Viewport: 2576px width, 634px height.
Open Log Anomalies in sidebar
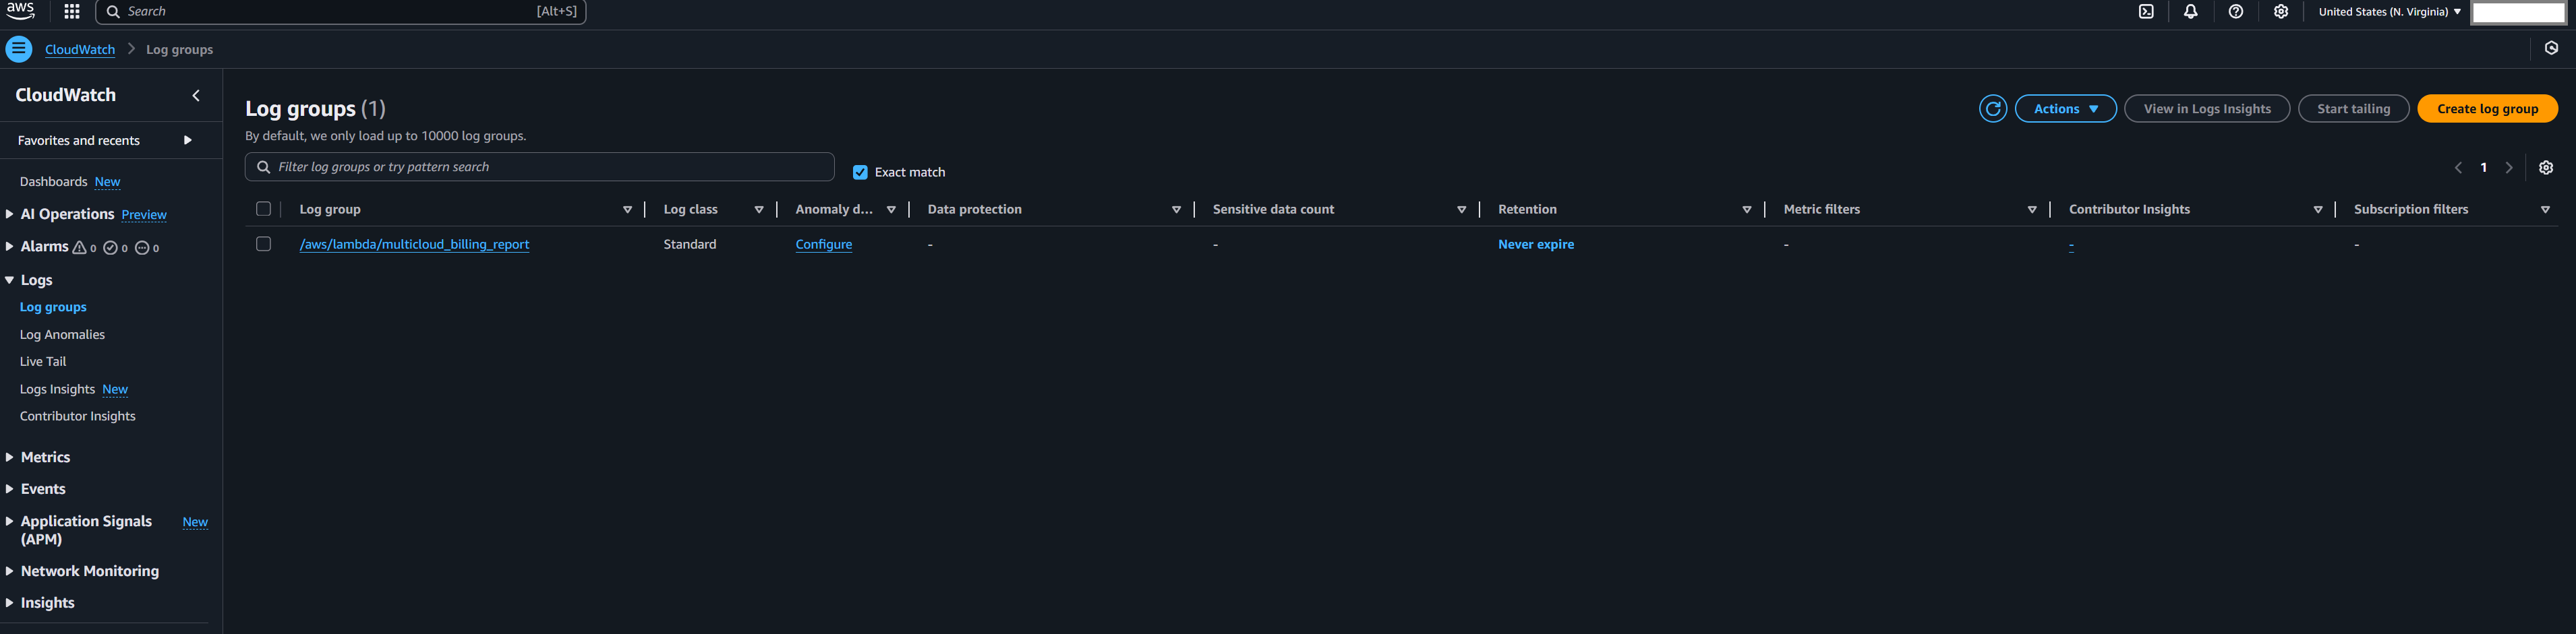point(62,334)
